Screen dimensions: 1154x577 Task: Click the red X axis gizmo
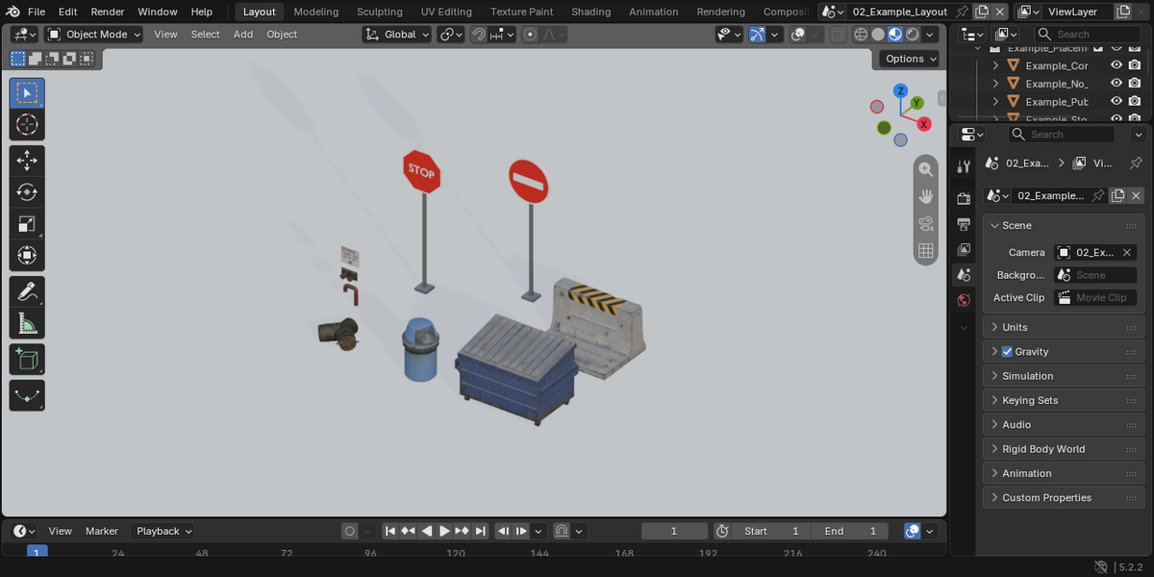(924, 124)
